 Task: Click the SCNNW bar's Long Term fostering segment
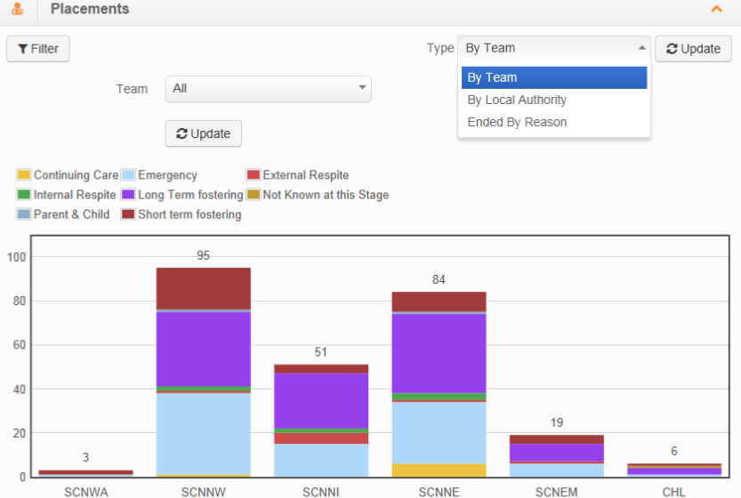tap(203, 349)
